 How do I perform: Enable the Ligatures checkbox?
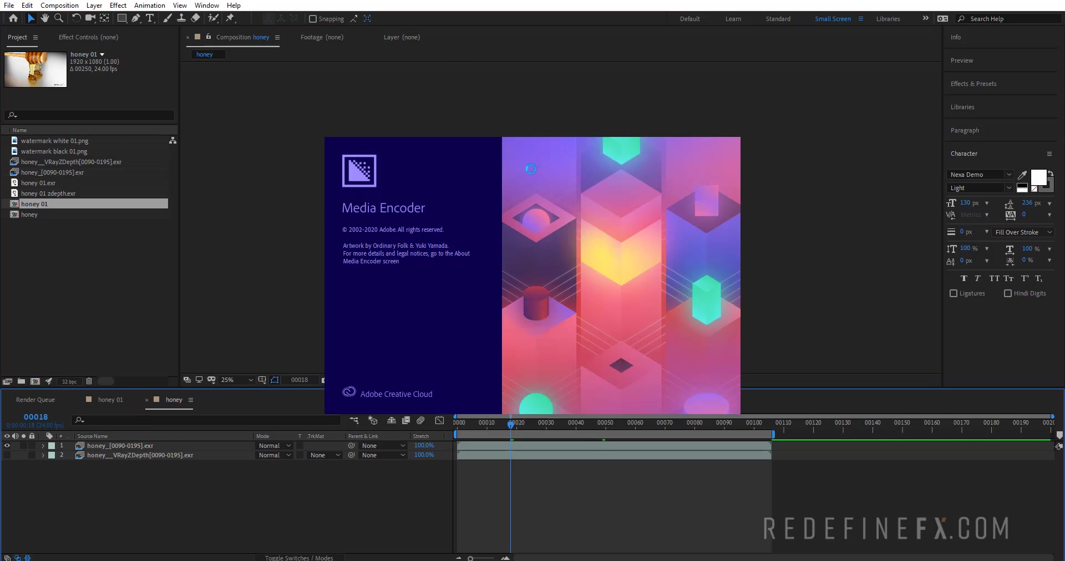pos(954,293)
